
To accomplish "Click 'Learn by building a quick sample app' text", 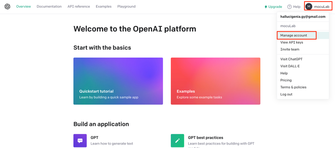I will (109, 97).
